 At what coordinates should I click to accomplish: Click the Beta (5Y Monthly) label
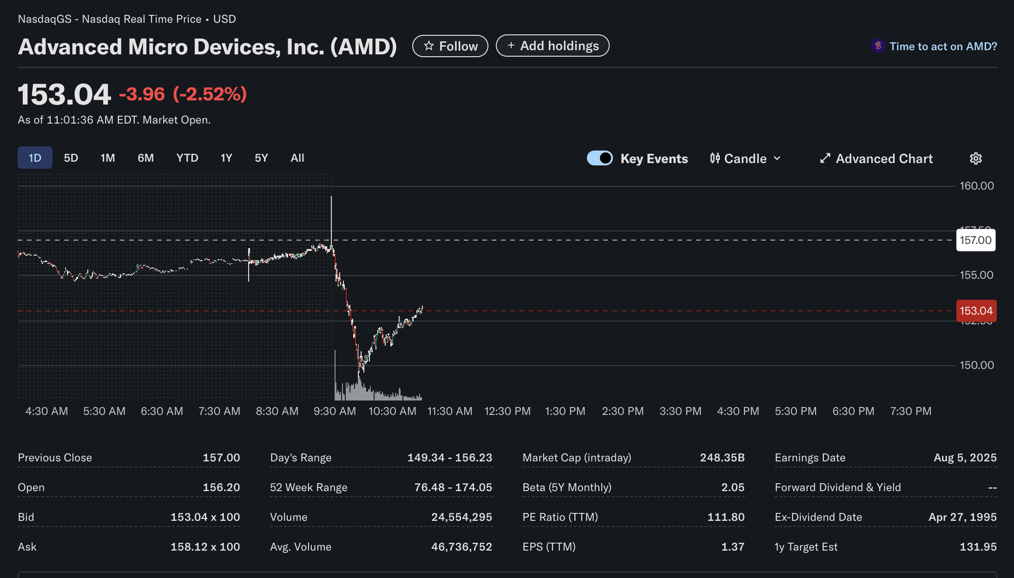[x=567, y=487]
